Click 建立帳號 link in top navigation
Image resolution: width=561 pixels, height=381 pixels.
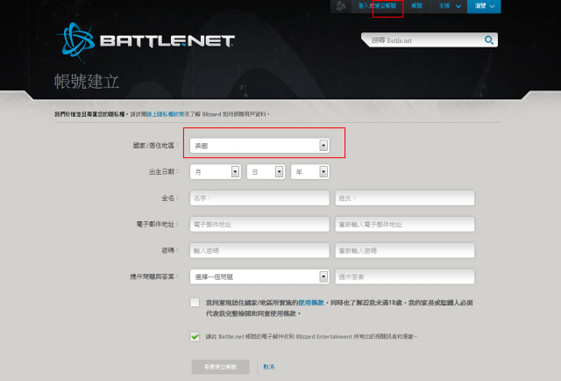pyautogui.click(x=386, y=6)
